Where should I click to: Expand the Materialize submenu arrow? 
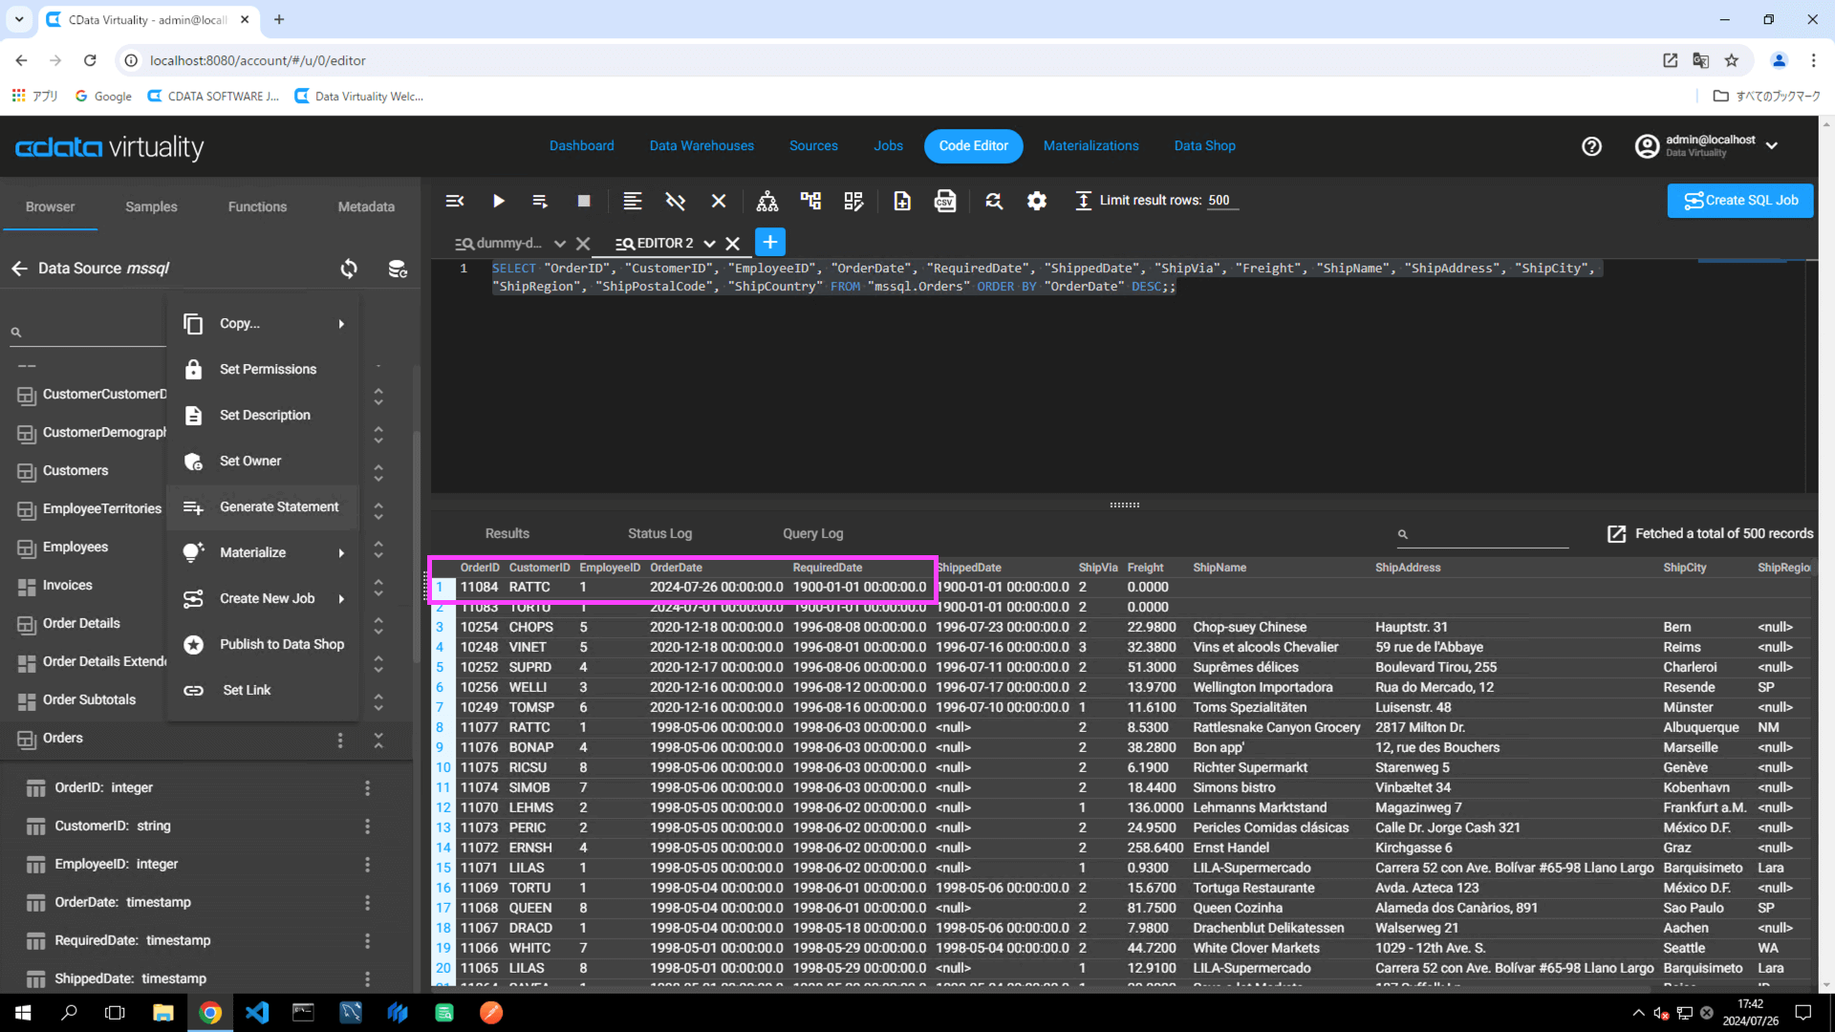point(341,553)
